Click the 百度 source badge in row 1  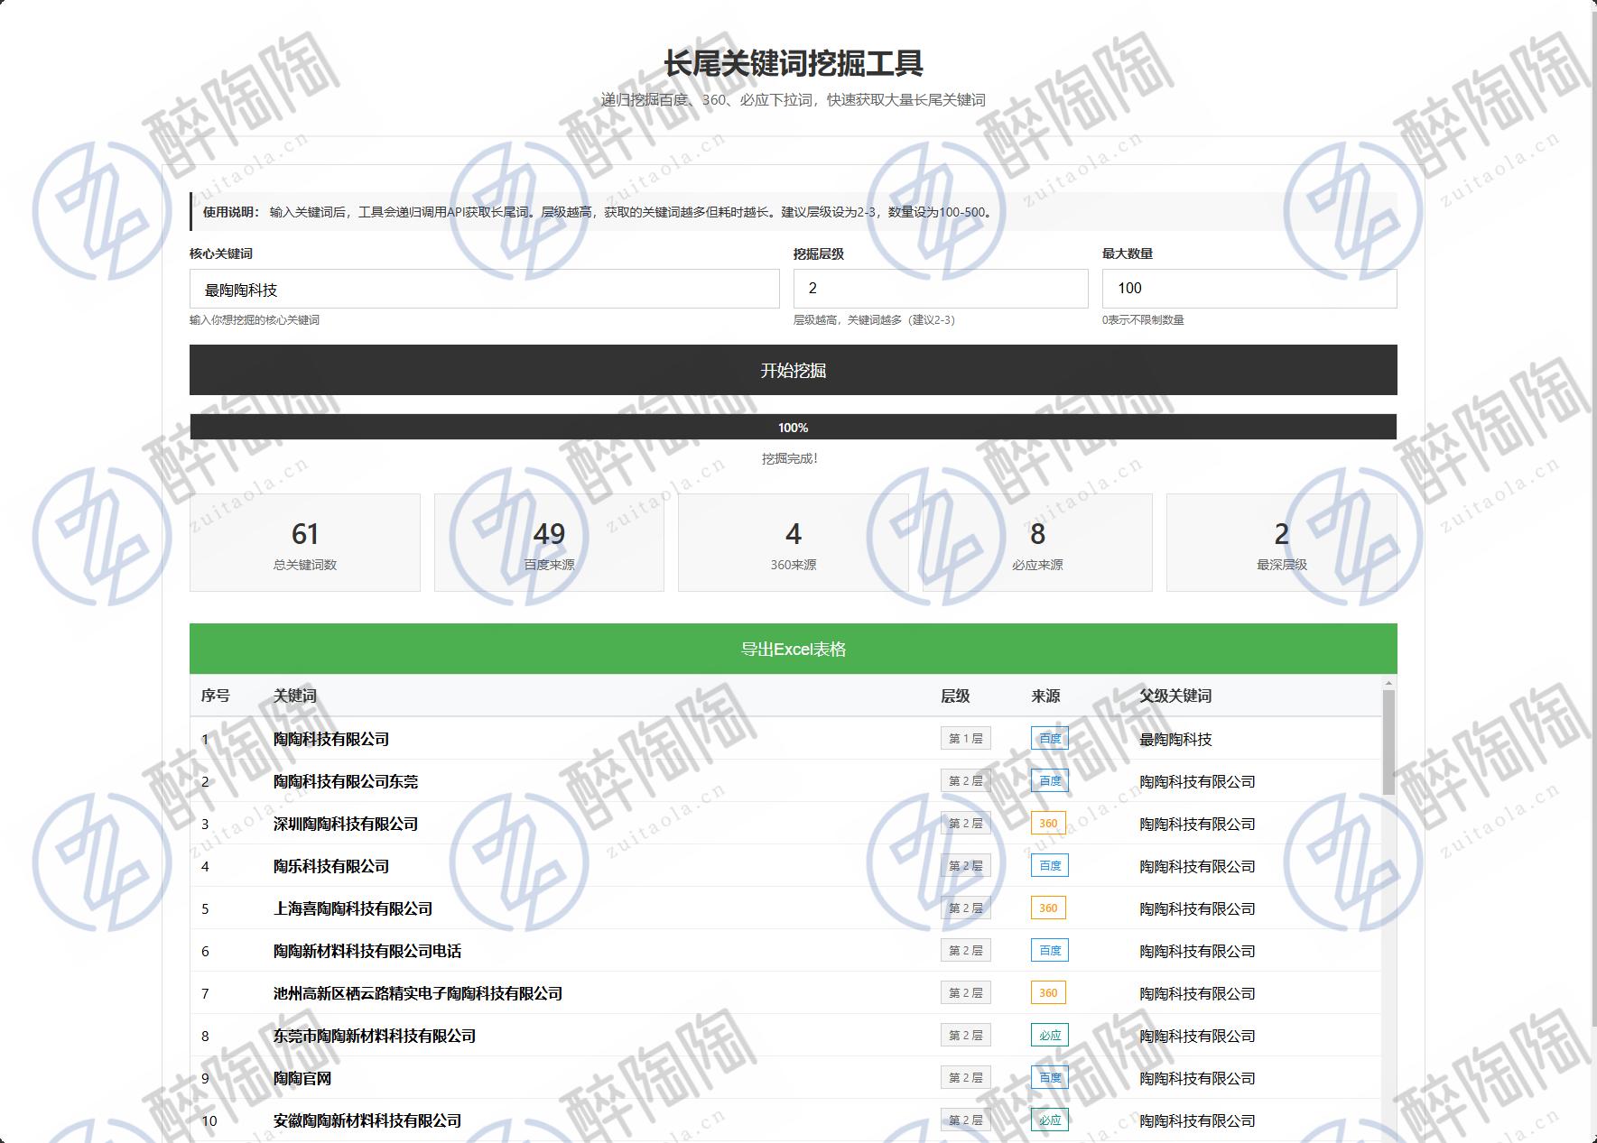(1049, 739)
